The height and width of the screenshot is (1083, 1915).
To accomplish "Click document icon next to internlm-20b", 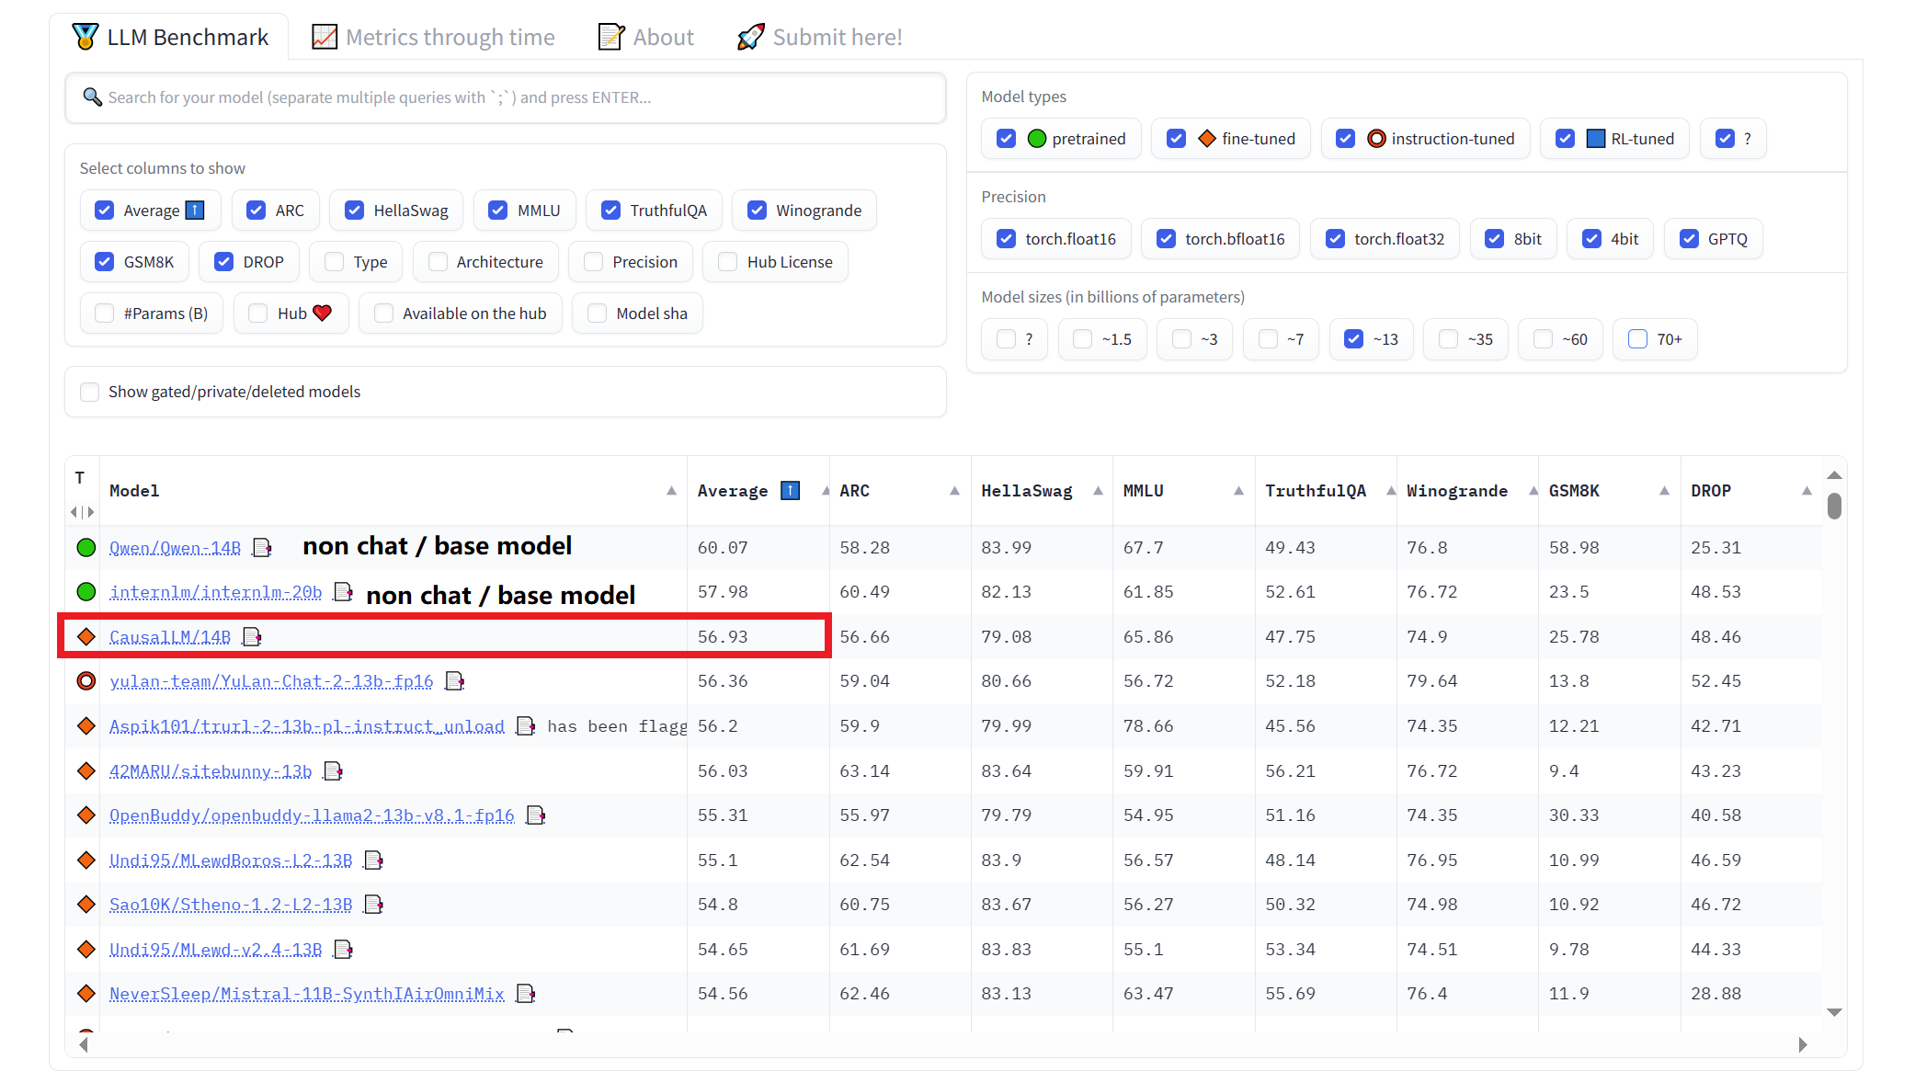I will tap(343, 592).
